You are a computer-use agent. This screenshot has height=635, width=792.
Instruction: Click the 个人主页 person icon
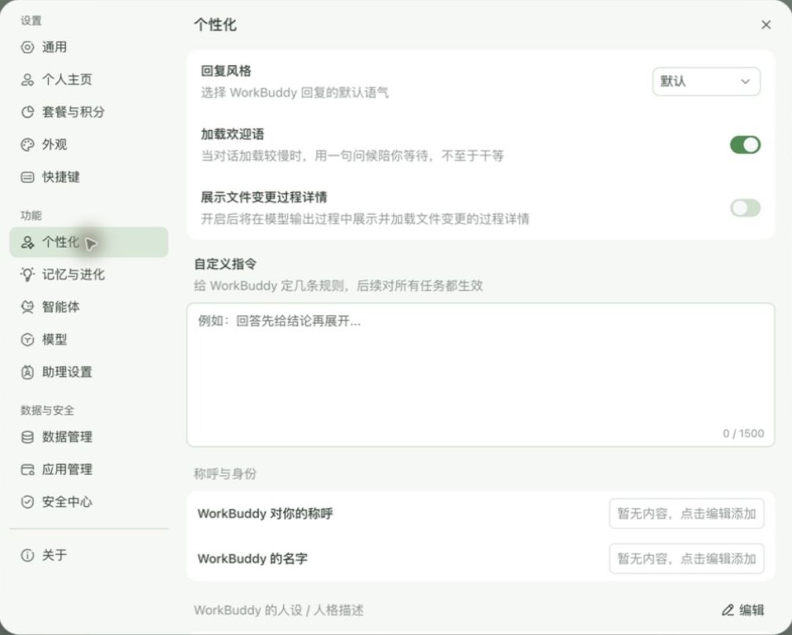point(27,80)
